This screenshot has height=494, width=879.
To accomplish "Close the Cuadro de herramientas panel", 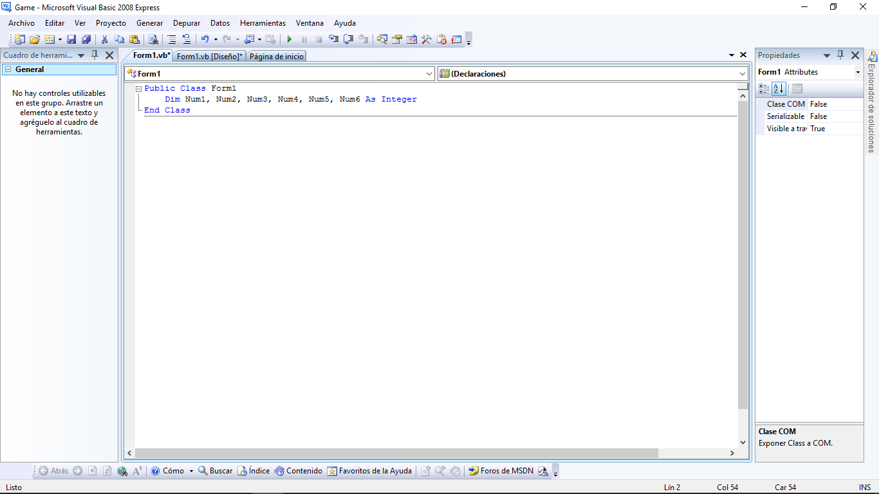I will [109, 56].
